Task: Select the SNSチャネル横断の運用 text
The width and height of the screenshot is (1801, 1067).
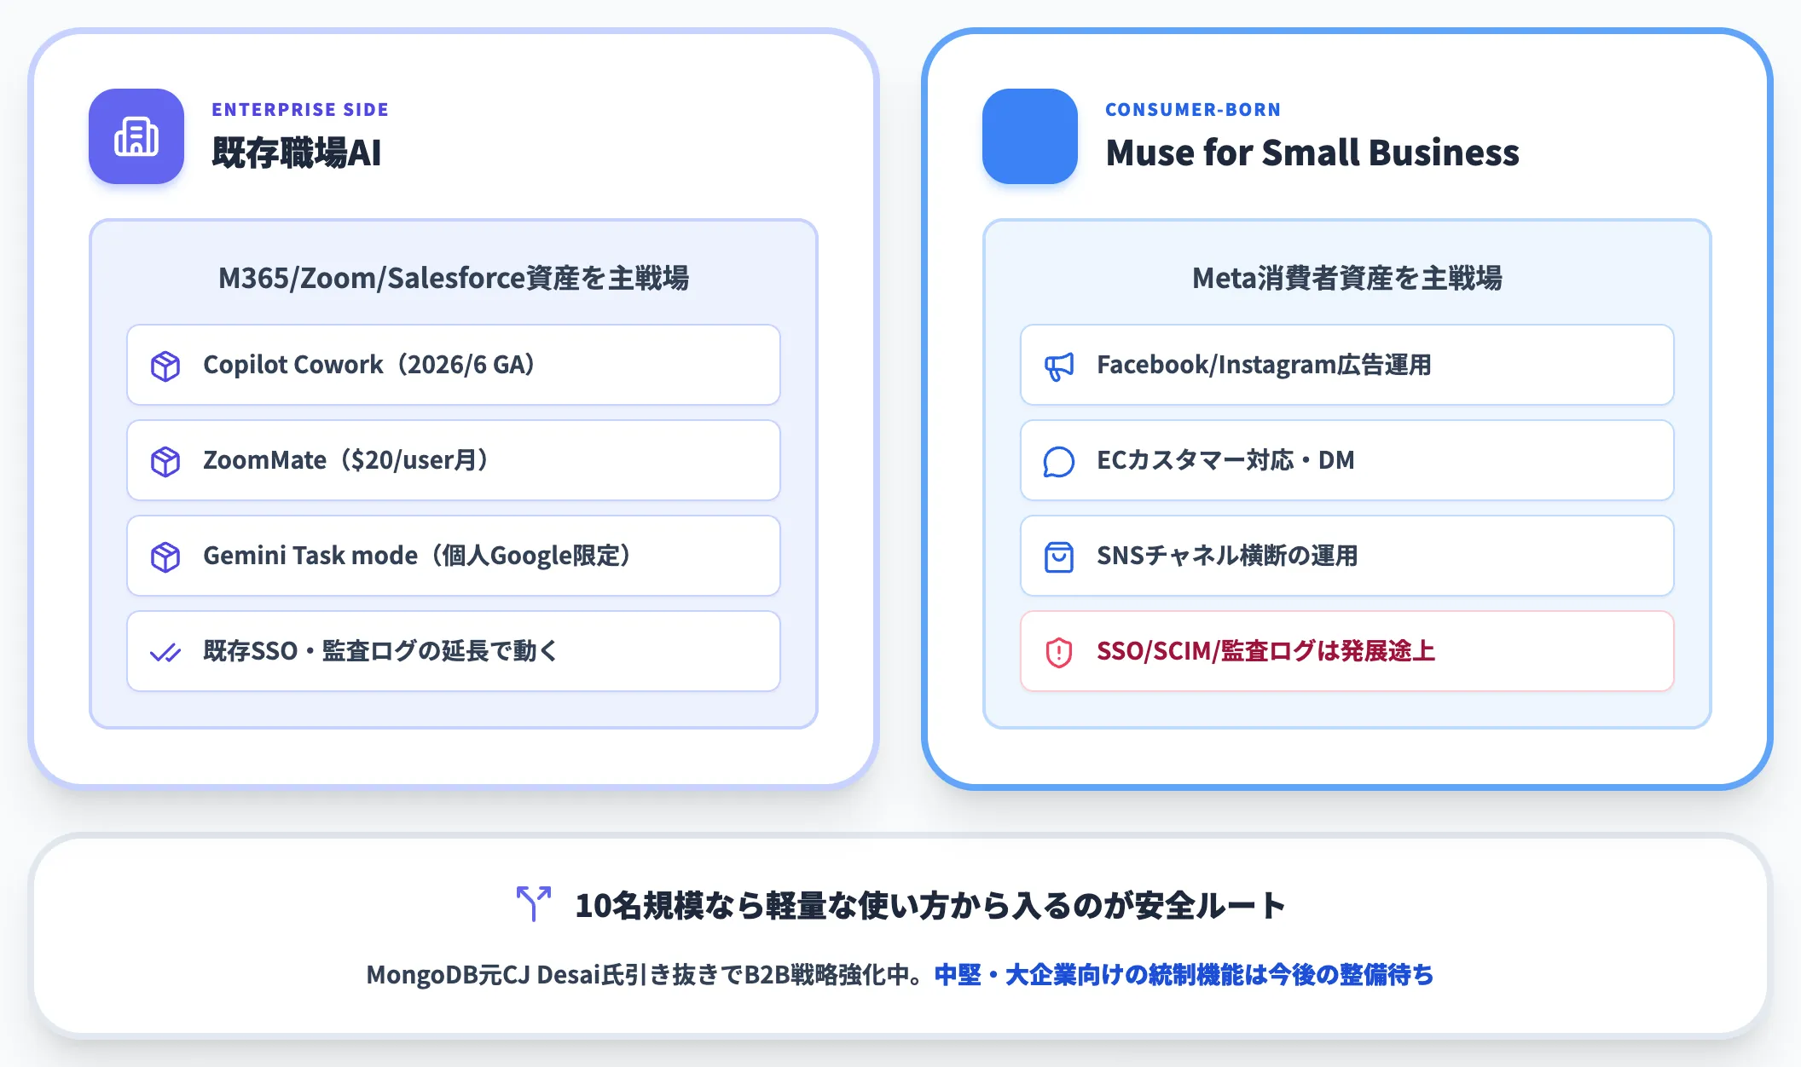Action: [1227, 556]
